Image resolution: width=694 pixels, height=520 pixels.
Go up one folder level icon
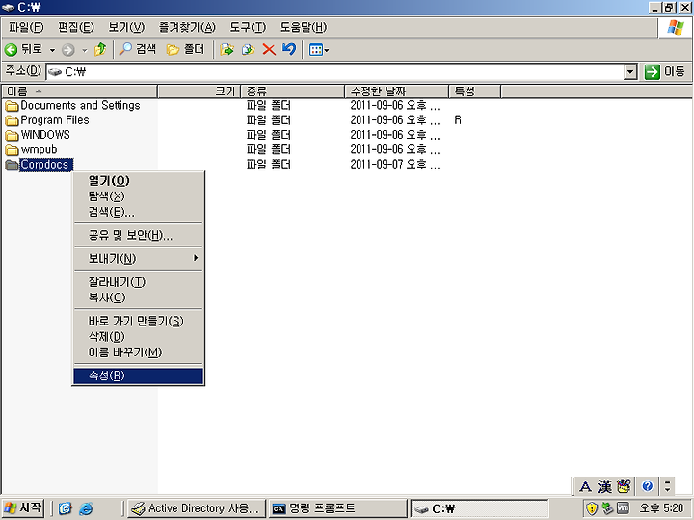coord(100,49)
